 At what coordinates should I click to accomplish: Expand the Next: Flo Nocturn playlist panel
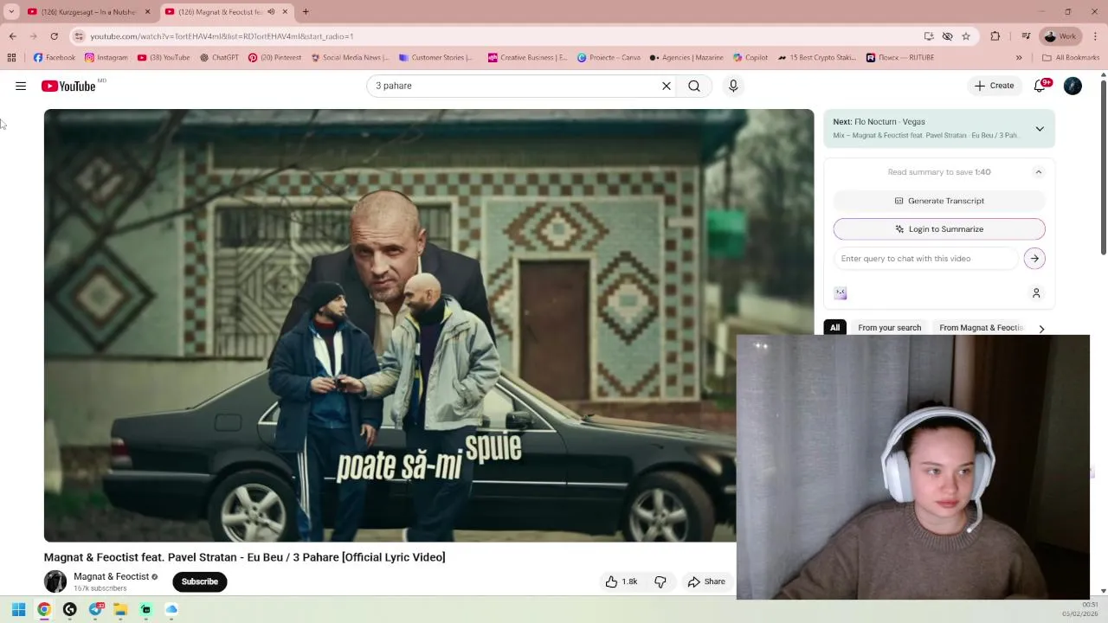pyautogui.click(x=1040, y=129)
